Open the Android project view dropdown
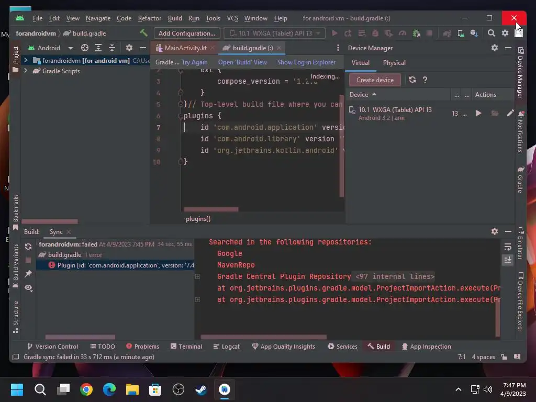Viewport: 536px width, 402px height. click(x=51, y=48)
